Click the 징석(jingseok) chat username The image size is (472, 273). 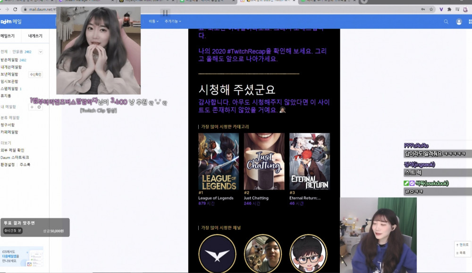[419, 165]
